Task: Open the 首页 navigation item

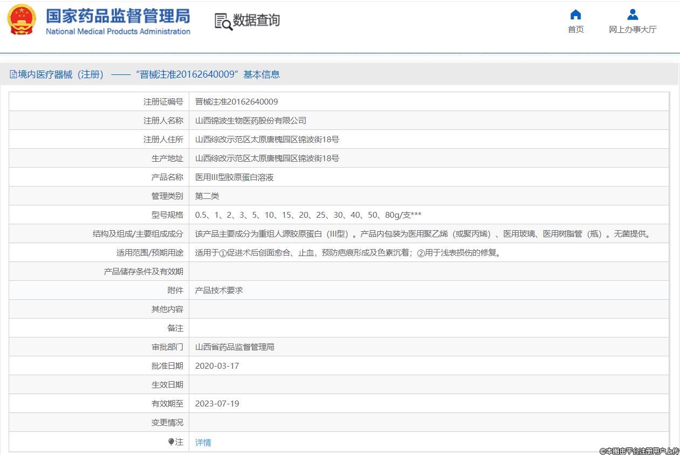Action: [x=575, y=30]
